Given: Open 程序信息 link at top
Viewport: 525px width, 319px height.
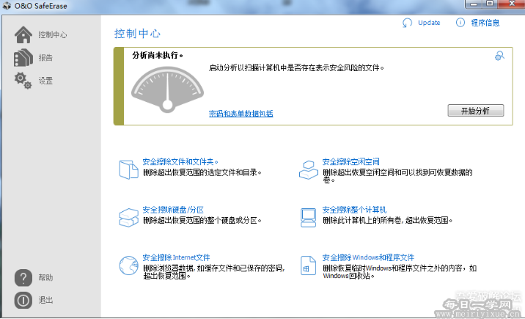Looking at the screenshot, I should [485, 23].
